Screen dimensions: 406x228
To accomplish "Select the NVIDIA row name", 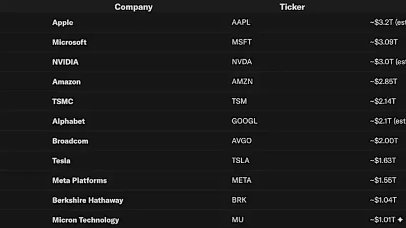I will click(x=65, y=62).
